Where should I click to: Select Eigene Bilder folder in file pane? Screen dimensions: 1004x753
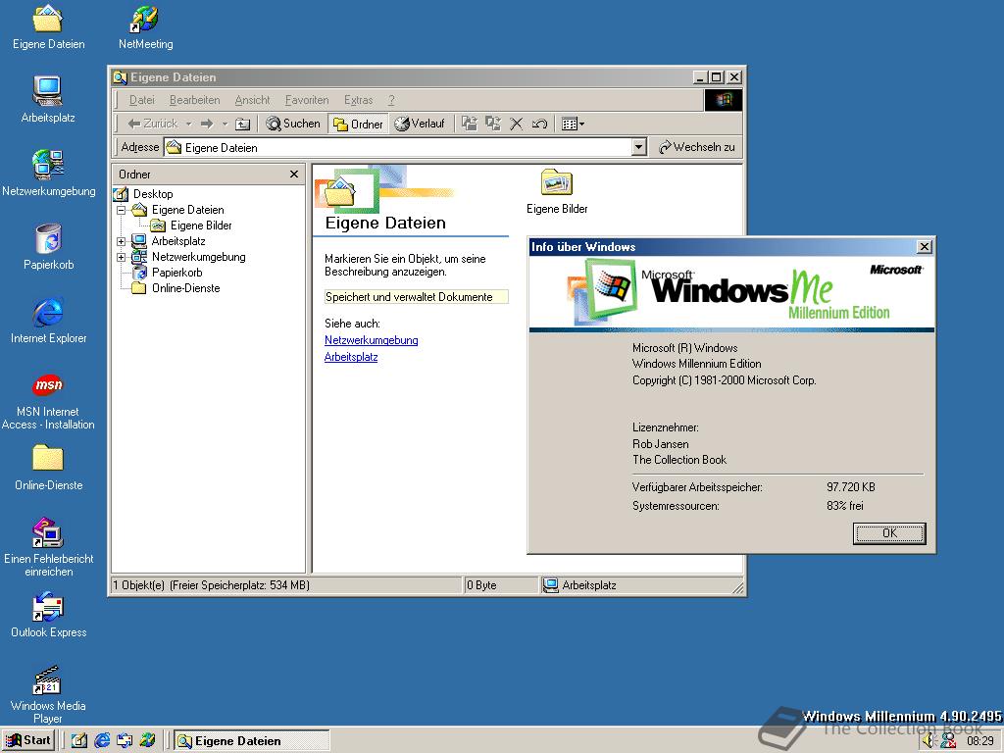click(557, 191)
